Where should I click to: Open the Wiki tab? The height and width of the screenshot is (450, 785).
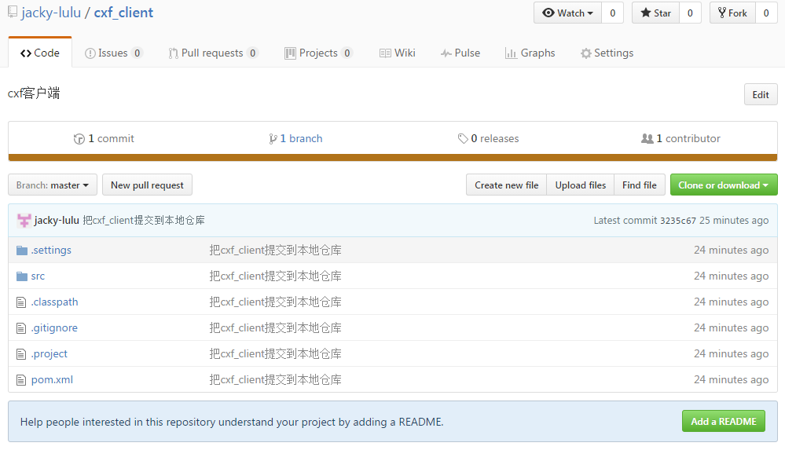(398, 53)
